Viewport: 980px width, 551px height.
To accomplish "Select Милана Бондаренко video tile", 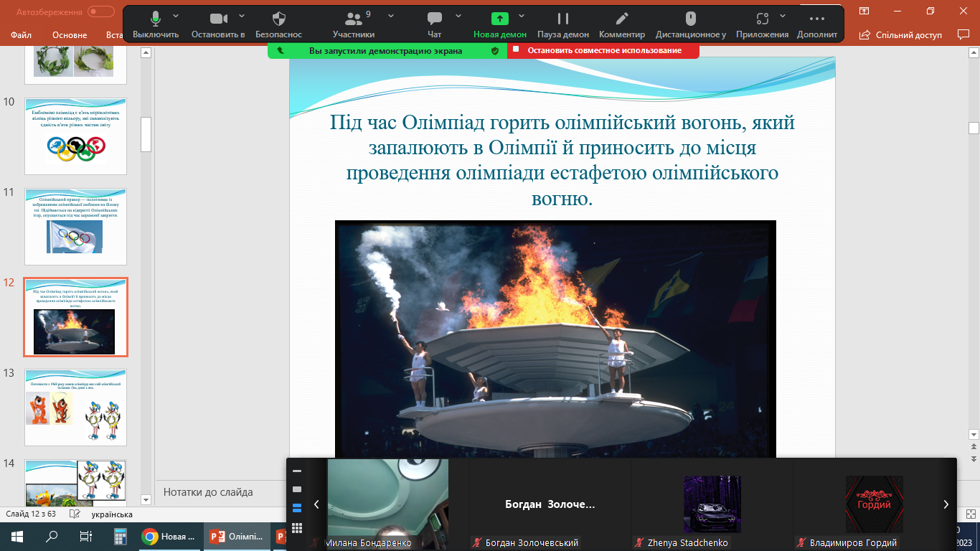I will click(x=388, y=504).
